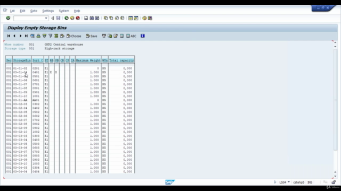Expand the status bar triangle left of LS04
Screen dimensions: 341x191
pyautogui.click(x=275, y=182)
